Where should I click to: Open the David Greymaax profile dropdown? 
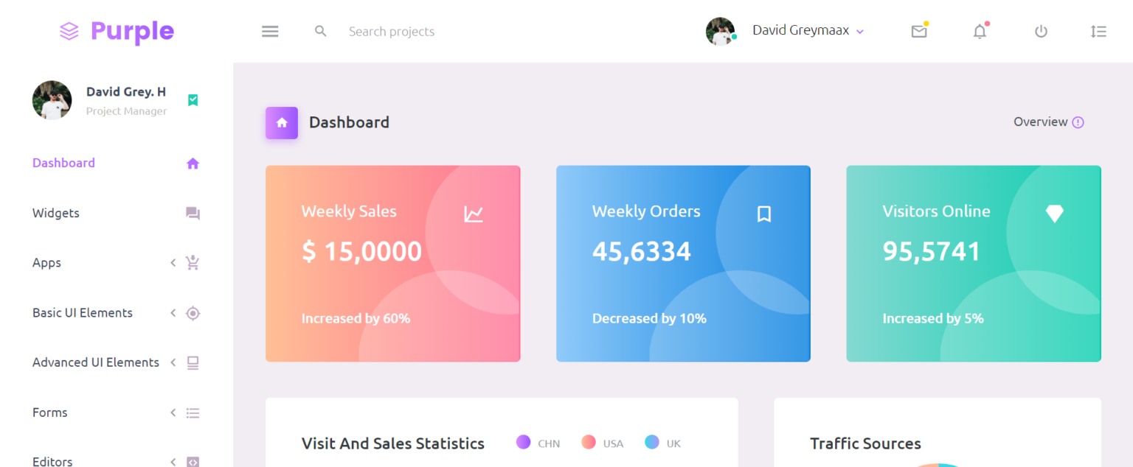pos(808,30)
